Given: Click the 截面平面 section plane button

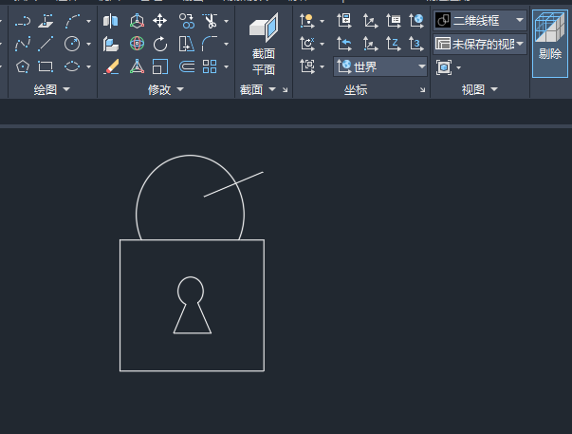Looking at the screenshot, I should tap(264, 44).
